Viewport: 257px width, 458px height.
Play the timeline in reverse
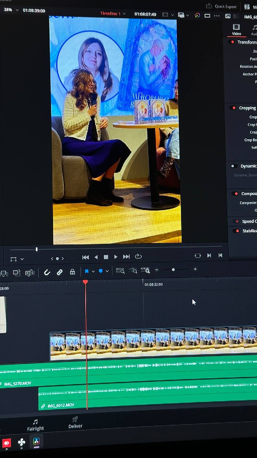click(x=96, y=257)
